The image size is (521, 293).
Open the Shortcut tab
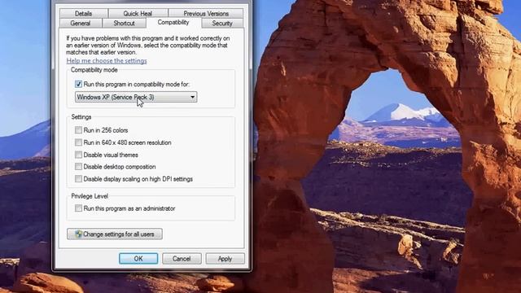point(124,24)
